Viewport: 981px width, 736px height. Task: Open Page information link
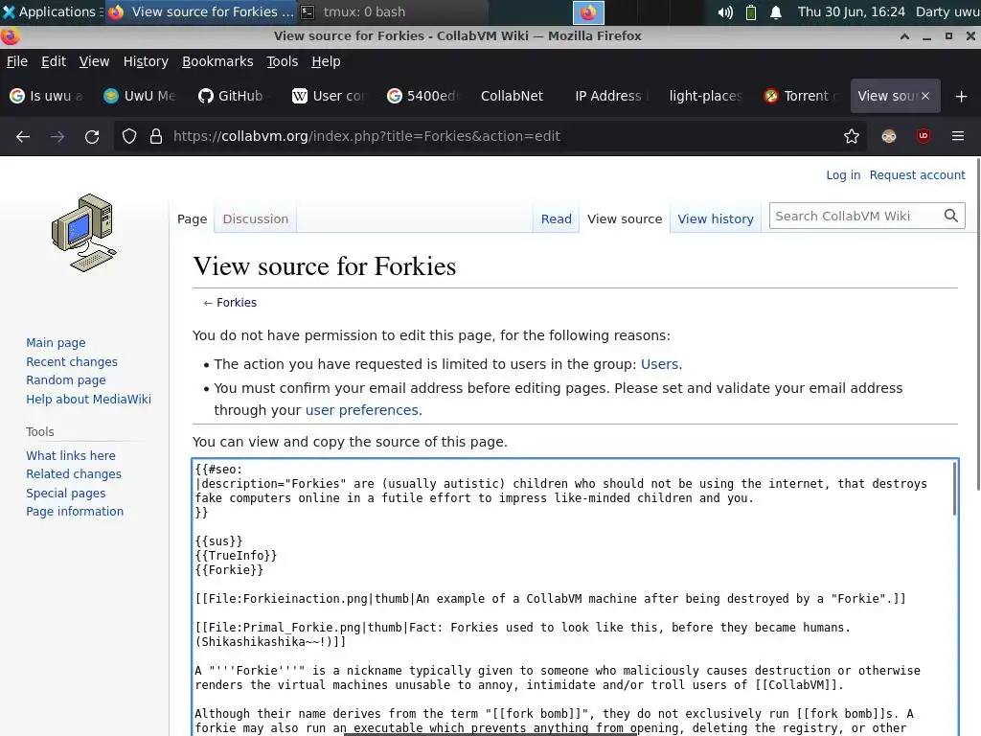75,512
